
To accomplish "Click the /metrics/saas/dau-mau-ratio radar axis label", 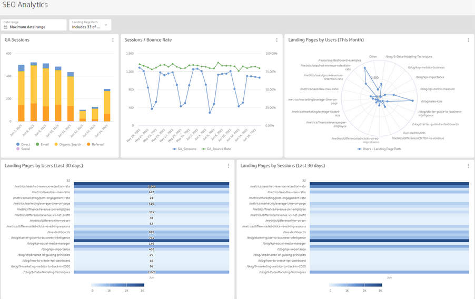I will tap(319, 89).
